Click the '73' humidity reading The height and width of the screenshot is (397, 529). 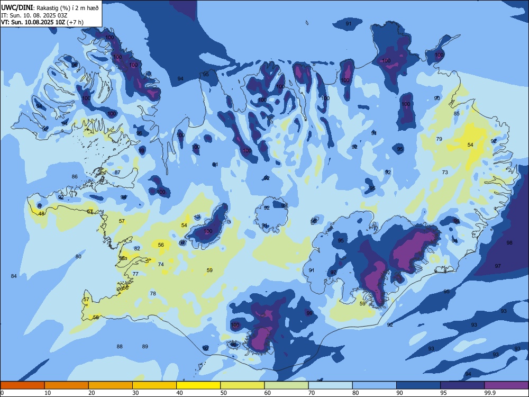pyautogui.click(x=445, y=172)
